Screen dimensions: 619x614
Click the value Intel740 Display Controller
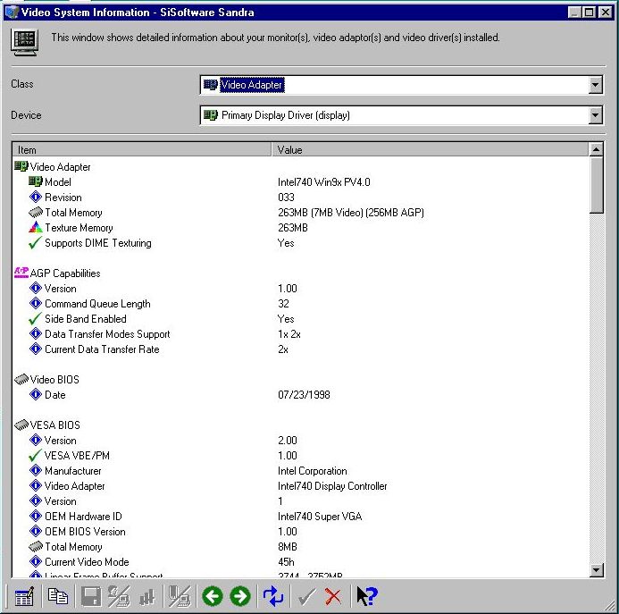[332, 486]
